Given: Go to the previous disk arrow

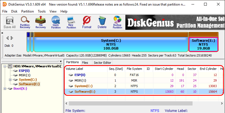Looking at the screenshot, I should click(x=8, y=38).
